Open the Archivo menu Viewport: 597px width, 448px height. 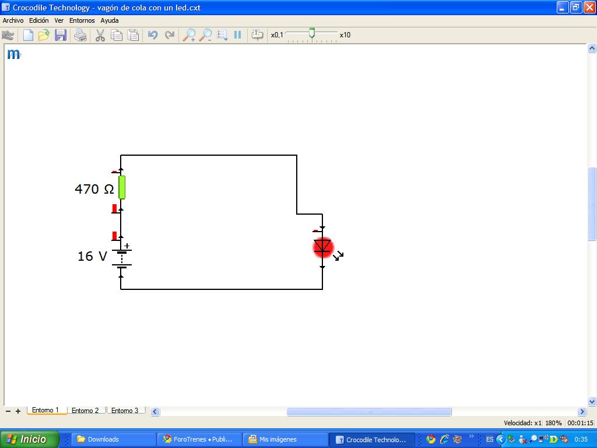(x=13, y=20)
